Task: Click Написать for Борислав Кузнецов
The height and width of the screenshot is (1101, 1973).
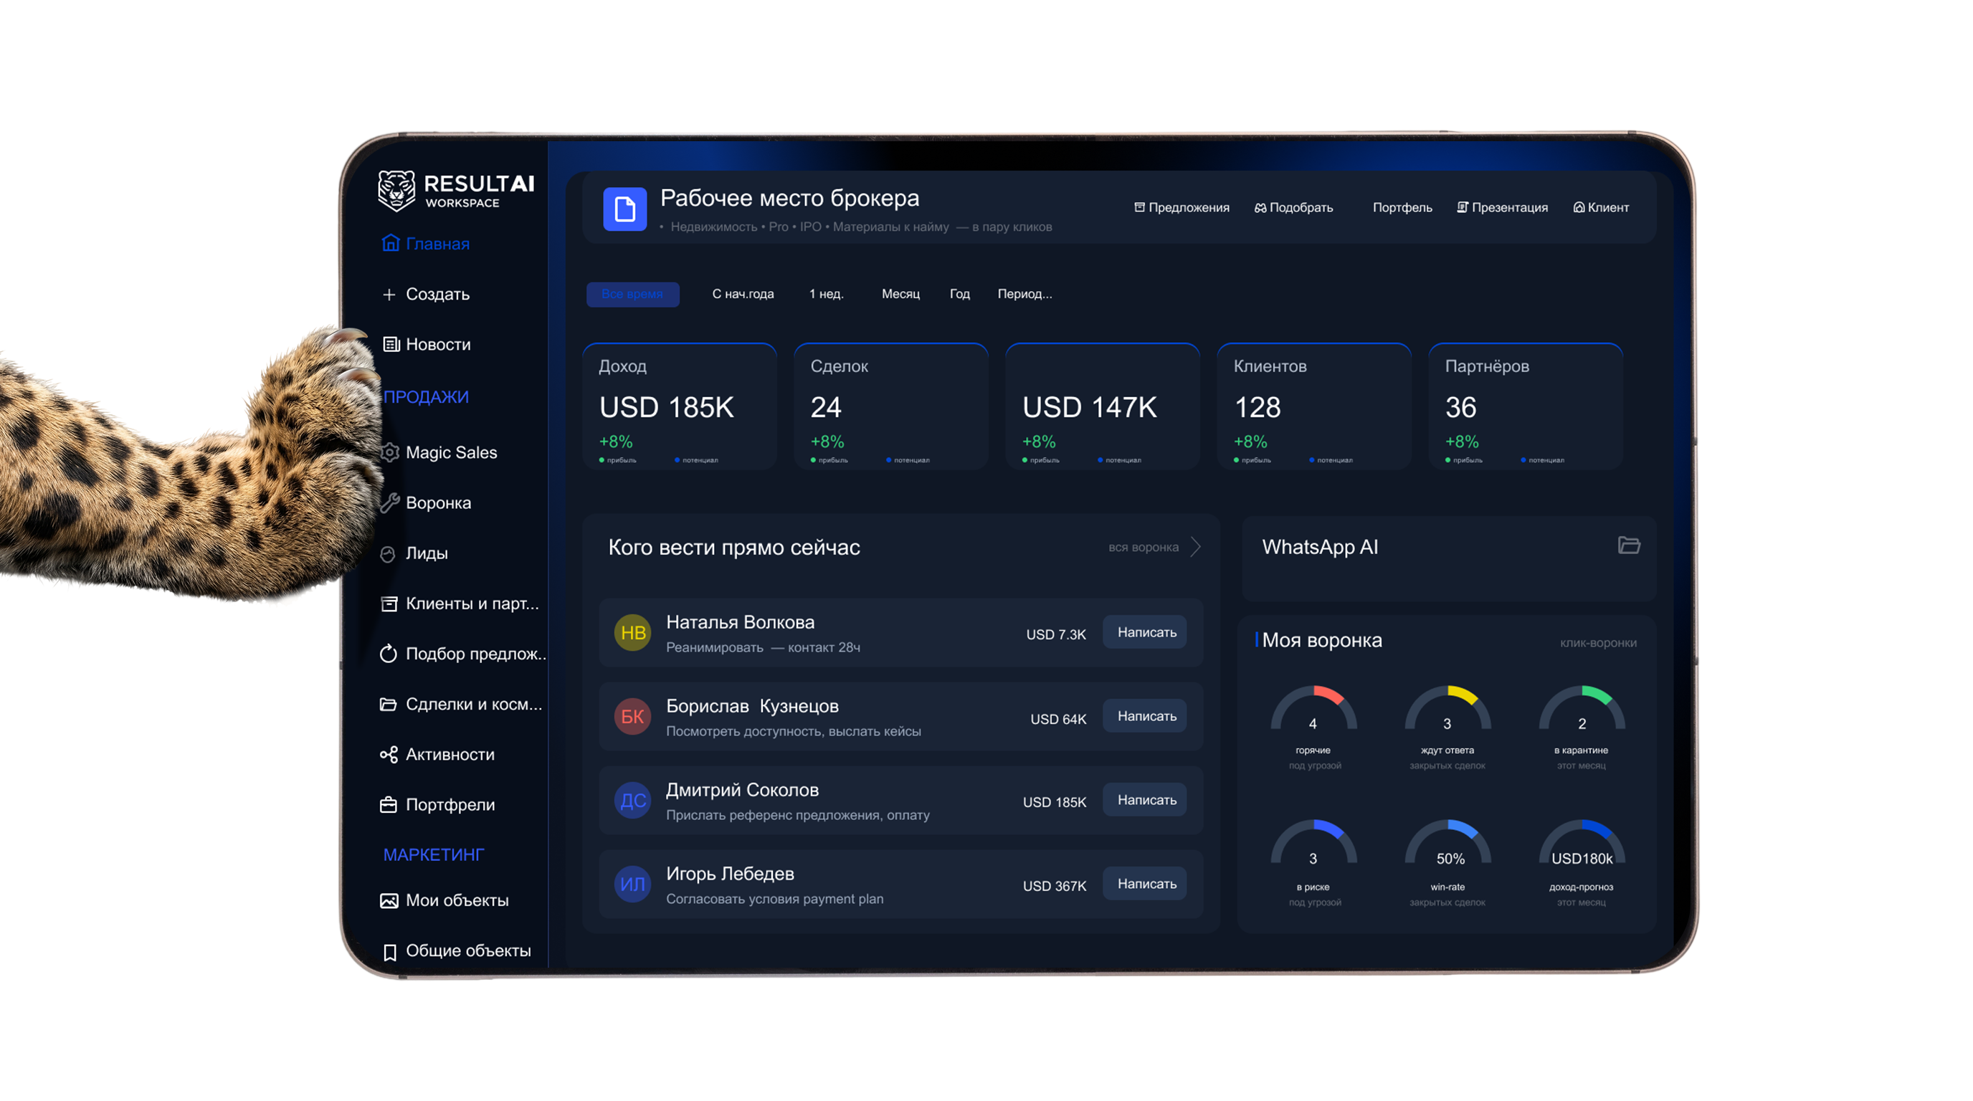Action: coord(1146,717)
